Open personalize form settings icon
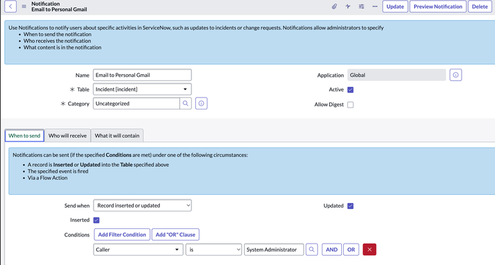Image resolution: width=495 pixels, height=265 pixels. click(x=361, y=6)
